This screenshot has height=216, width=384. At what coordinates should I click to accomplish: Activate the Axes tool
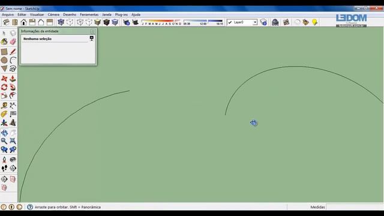4,122
